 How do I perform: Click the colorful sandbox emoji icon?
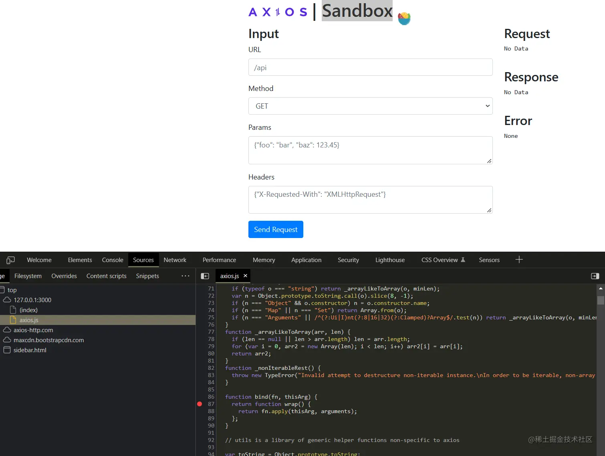[x=404, y=18]
